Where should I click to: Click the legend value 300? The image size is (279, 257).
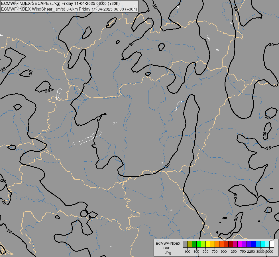(x=196, y=252)
